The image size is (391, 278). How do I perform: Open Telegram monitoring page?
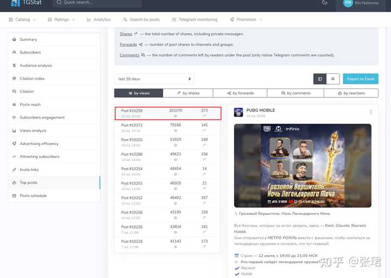click(195, 20)
